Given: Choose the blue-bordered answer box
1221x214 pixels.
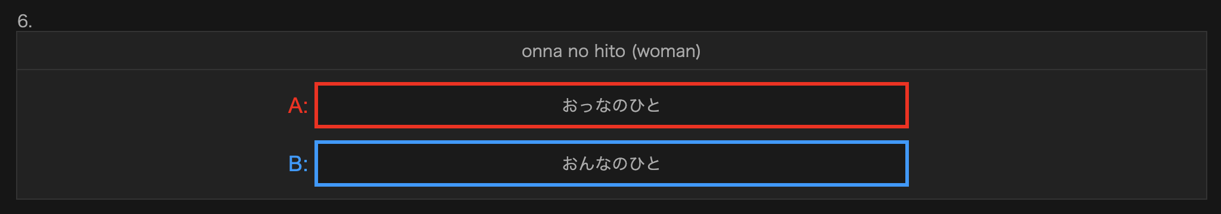Looking at the screenshot, I should click(x=611, y=163).
